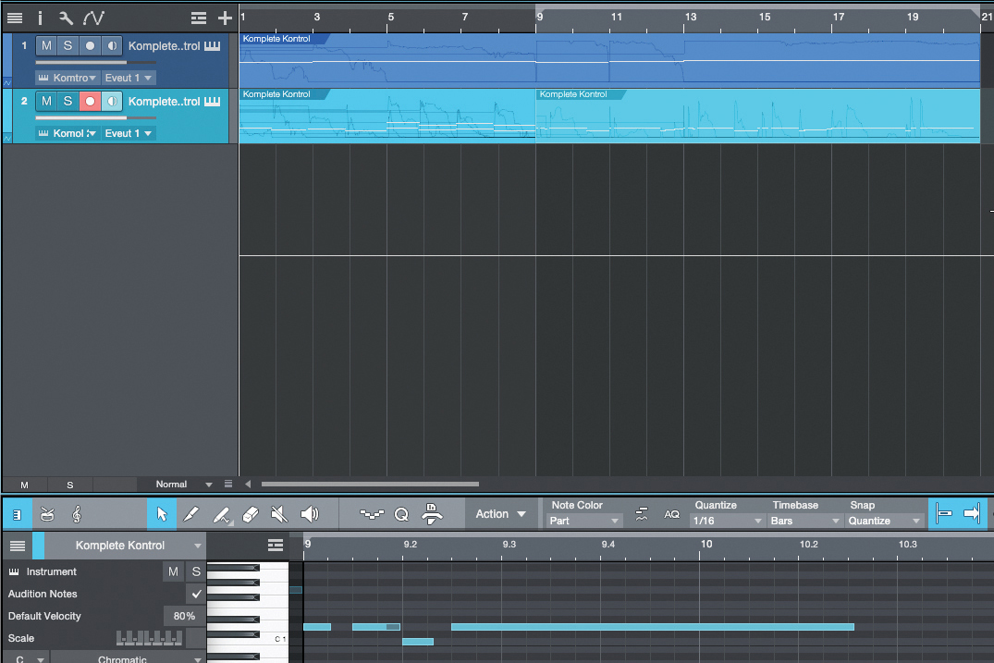Open scale keyboard pattern icon
The width and height of the screenshot is (994, 663).
[x=149, y=638]
